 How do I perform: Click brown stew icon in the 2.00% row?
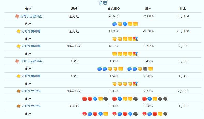click(18, 106)
